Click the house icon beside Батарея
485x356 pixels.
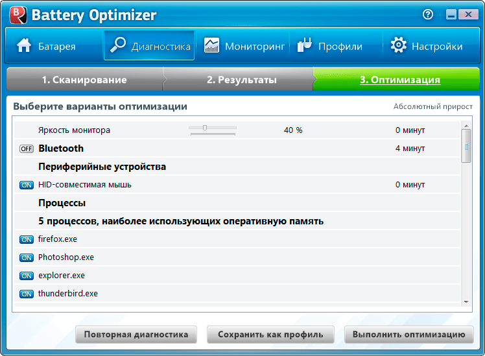coord(24,45)
